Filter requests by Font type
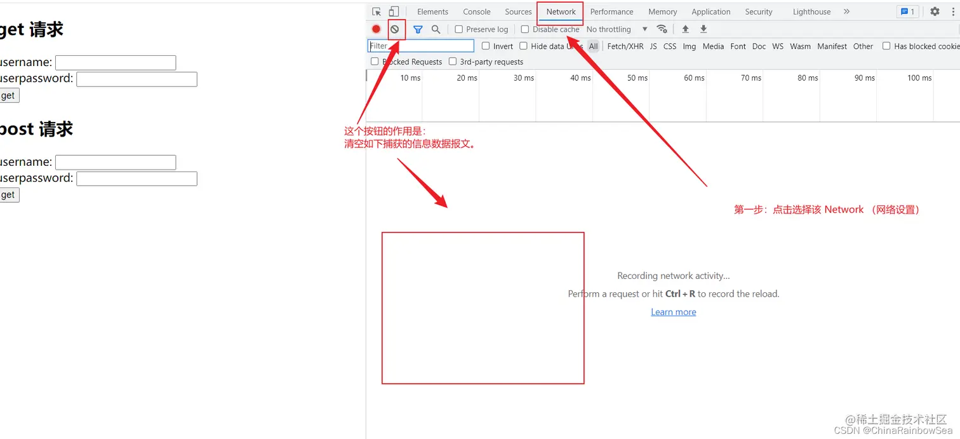 (x=738, y=46)
